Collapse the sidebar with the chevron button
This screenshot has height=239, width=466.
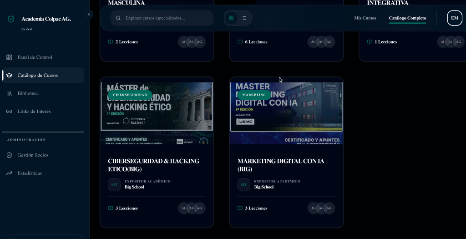pyautogui.click(x=89, y=14)
